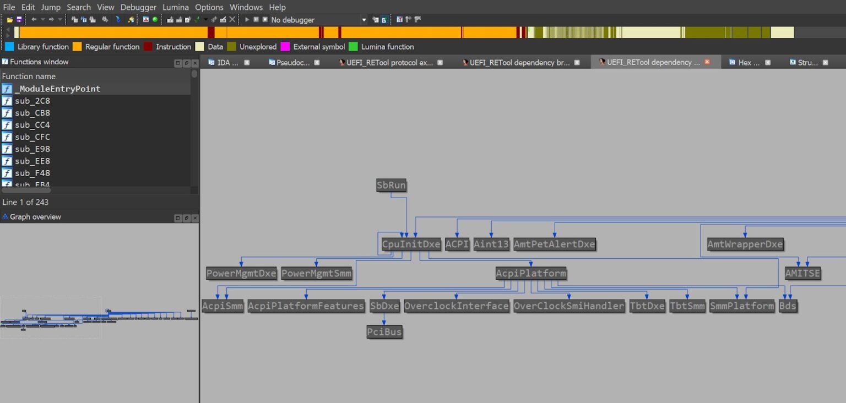Click the save database floppy icon

pos(19,20)
